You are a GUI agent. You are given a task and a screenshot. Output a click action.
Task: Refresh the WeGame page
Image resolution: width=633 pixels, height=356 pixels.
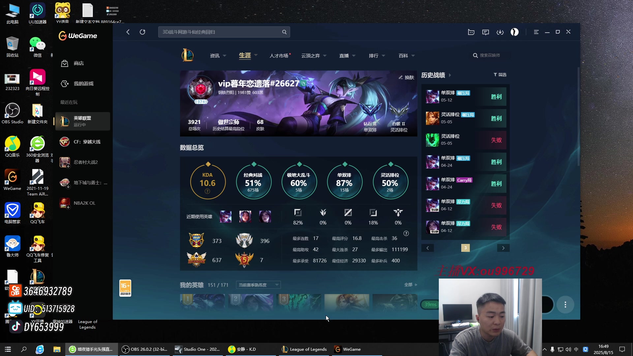coord(142,32)
